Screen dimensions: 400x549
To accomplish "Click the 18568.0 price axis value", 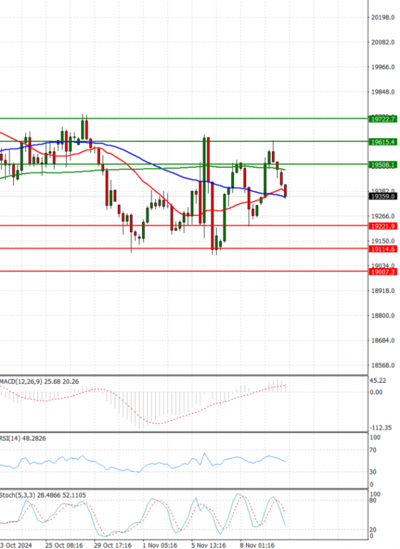I will pyautogui.click(x=383, y=366).
